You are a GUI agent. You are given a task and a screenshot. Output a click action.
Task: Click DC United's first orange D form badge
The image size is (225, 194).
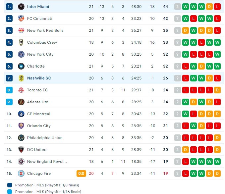tap(186, 150)
